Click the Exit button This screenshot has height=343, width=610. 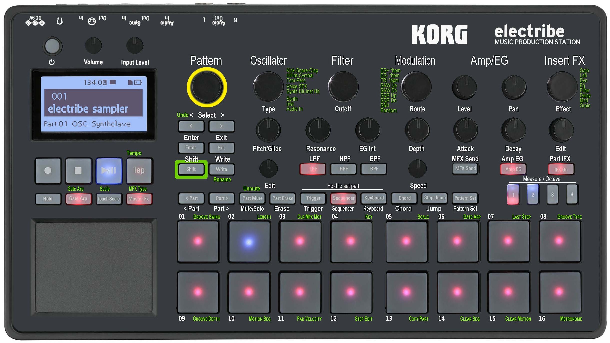click(221, 148)
